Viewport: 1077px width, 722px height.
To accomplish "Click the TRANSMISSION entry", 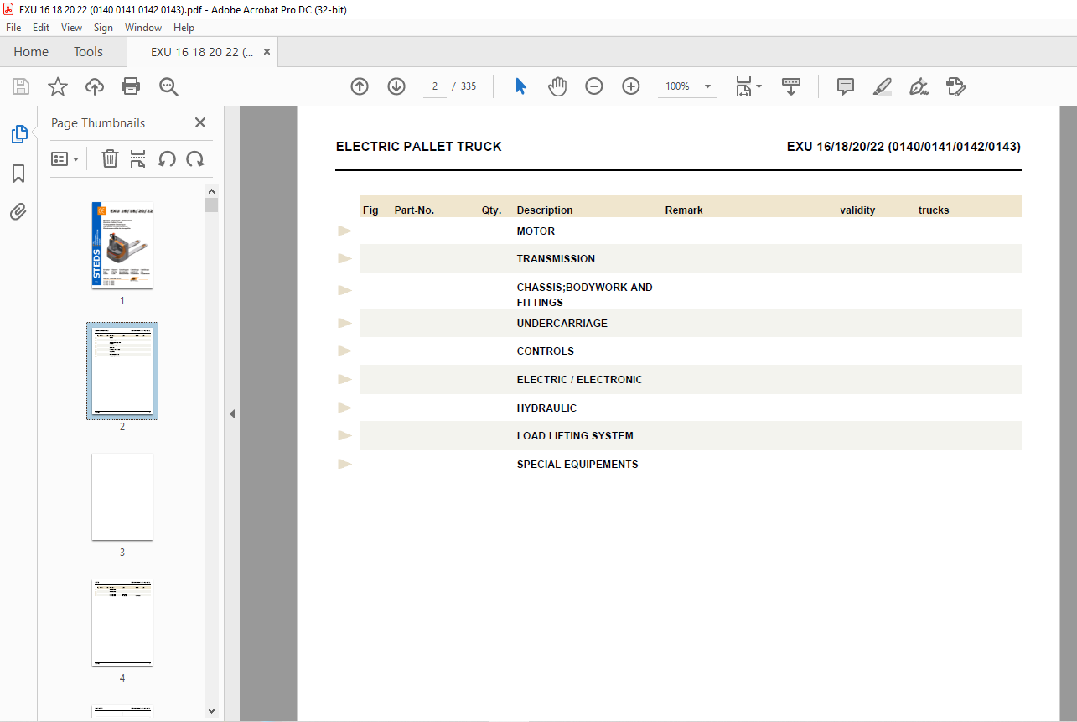I will click(556, 259).
